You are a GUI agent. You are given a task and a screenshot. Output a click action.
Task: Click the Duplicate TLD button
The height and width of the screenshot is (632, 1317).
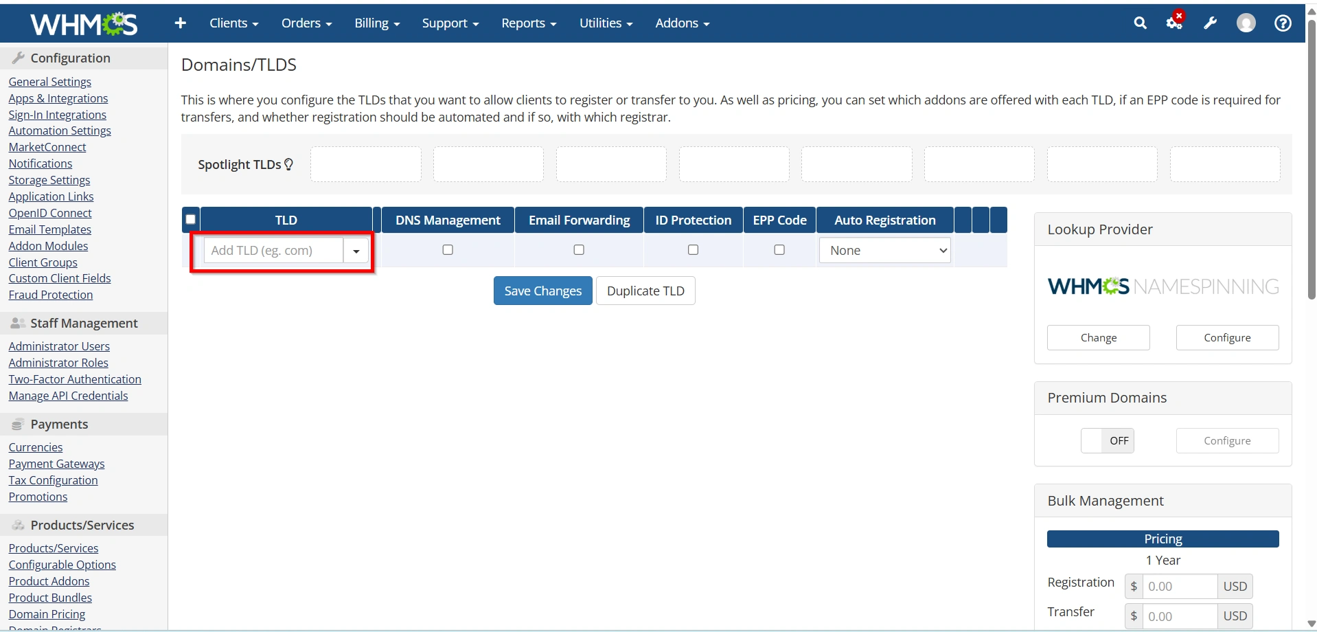pyautogui.click(x=645, y=291)
